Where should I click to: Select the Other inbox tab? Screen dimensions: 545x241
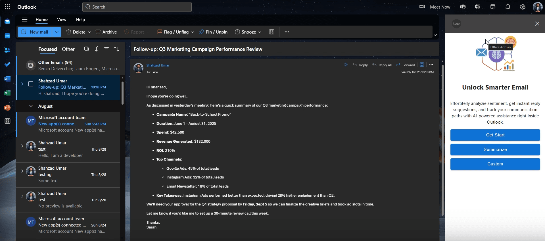click(68, 49)
